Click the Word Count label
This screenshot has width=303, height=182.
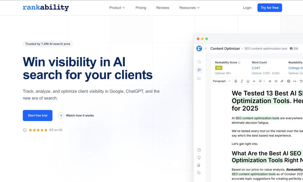tap(259, 62)
